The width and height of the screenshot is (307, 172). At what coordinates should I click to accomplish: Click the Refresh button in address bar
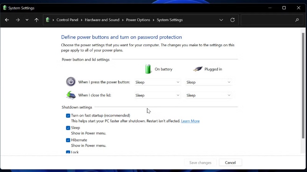[x=232, y=20]
